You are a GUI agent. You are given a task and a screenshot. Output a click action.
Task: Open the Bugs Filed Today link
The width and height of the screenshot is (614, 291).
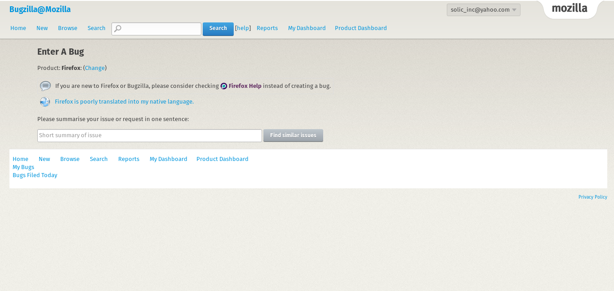[x=35, y=175]
